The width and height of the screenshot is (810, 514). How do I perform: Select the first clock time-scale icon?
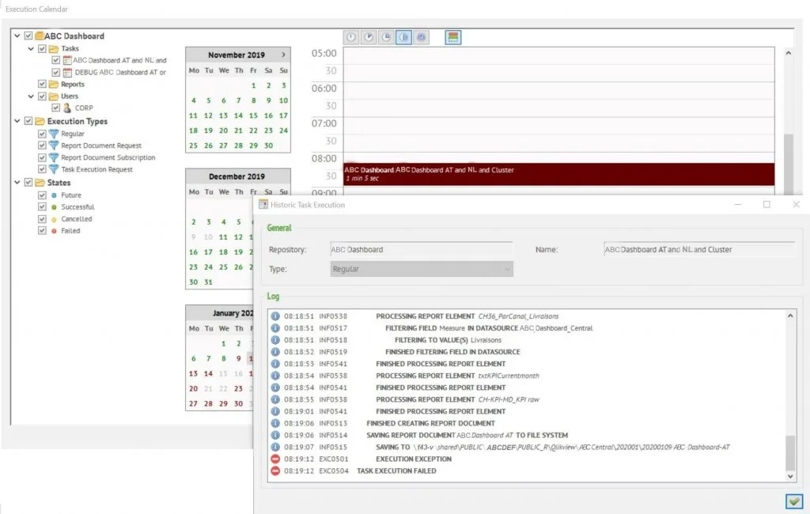tap(351, 37)
